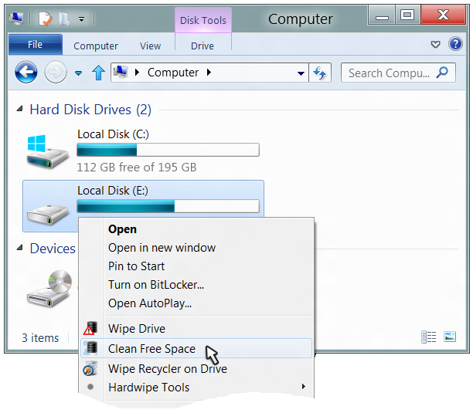
Task: Open address bar history dropdown
Action: (301, 73)
